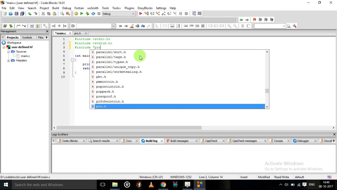Select pro.h from autocomplete list

(101, 106)
